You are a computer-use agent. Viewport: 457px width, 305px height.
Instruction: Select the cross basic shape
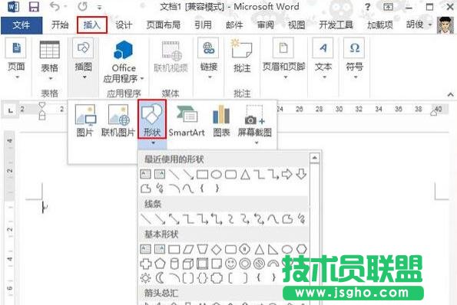point(146,264)
